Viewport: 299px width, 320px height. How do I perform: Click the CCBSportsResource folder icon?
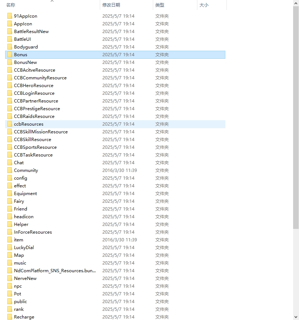10,147
